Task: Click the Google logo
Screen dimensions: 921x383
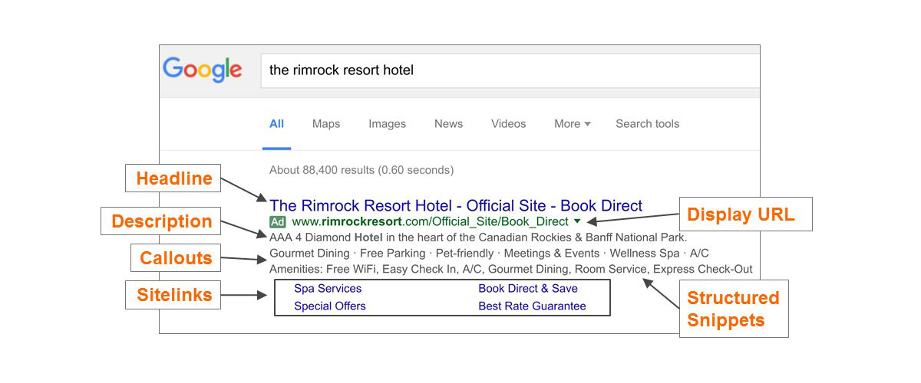Action: click(202, 70)
